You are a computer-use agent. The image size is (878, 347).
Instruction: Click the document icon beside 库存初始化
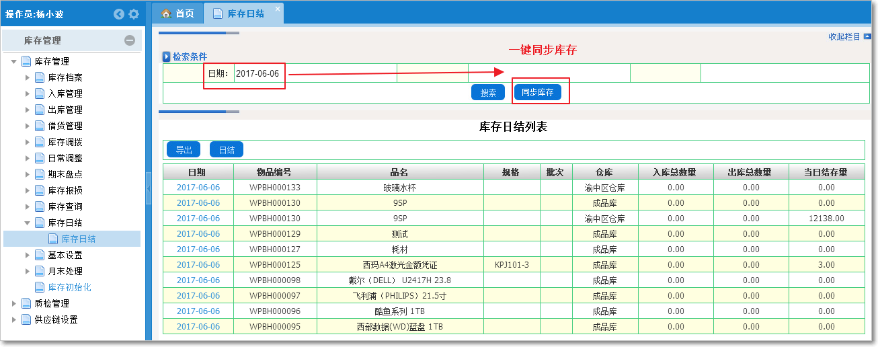pos(40,287)
